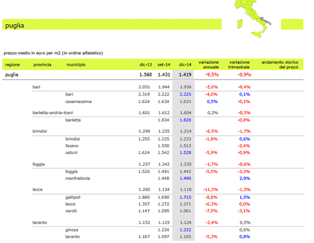This screenshot has height=243, width=314.
Task: Select the 'casamassima' municipality row
Action: coord(78,101)
